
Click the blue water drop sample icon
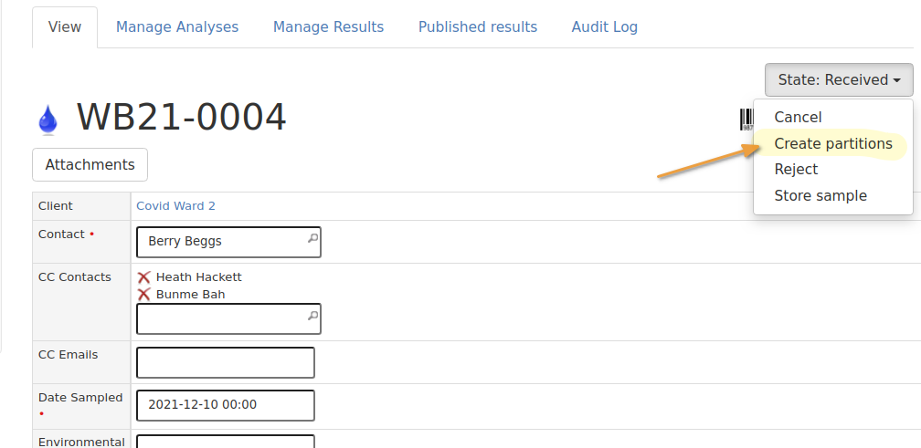(48, 120)
